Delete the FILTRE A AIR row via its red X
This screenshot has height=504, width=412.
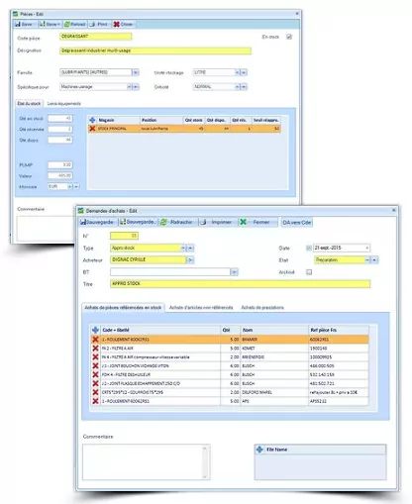click(x=95, y=349)
